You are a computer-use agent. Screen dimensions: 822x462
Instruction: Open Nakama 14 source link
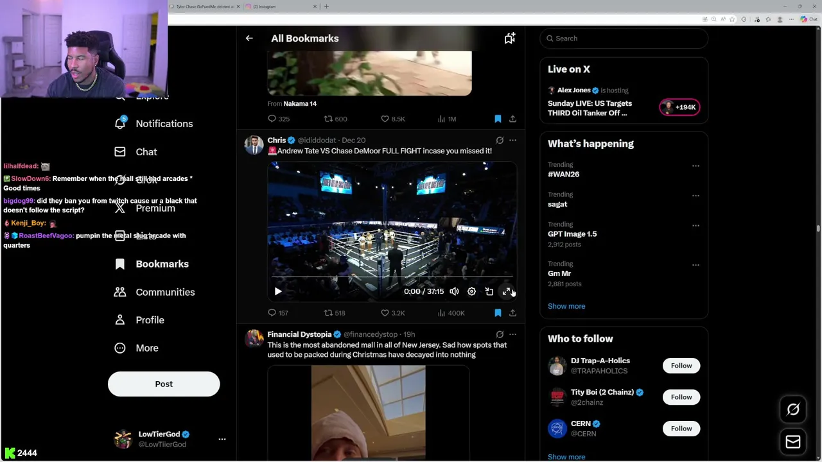(300, 103)
